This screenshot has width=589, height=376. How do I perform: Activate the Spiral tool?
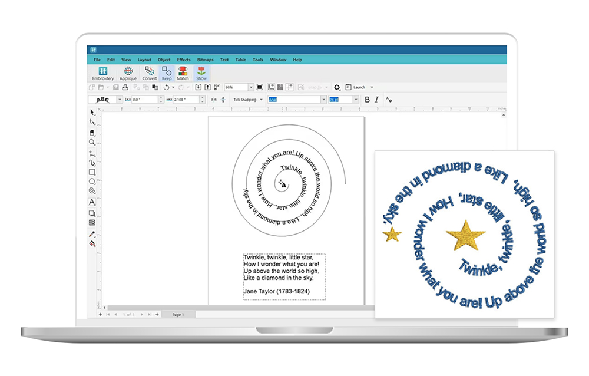pos(92,191)
